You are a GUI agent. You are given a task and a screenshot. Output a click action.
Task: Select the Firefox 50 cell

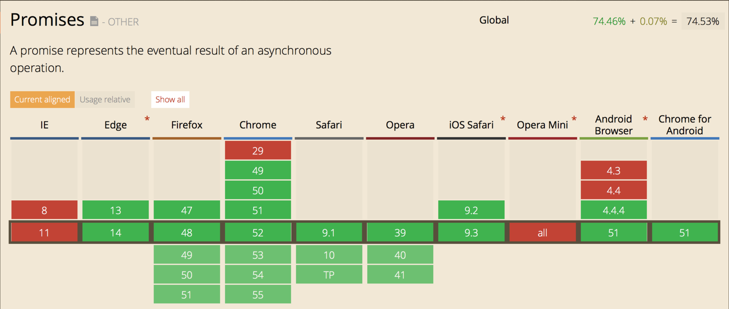click(187, 275)
